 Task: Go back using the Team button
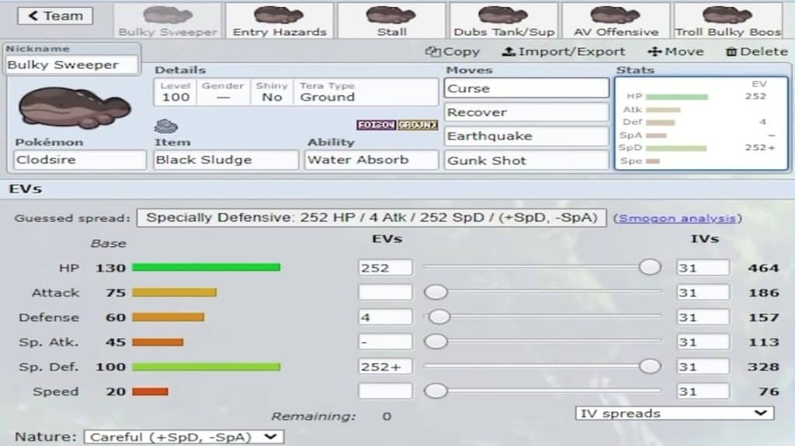[x=54, y=16]
